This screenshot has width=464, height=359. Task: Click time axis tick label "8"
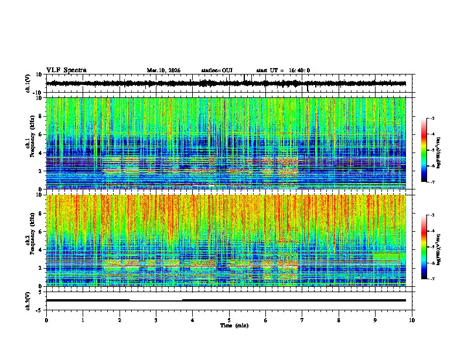pos(339,320)
